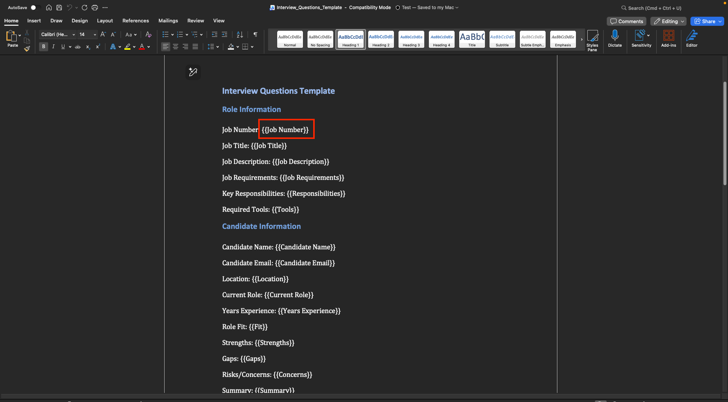728x402 pixels.
Task: Click the Comments button
Action: coord(626,21)
